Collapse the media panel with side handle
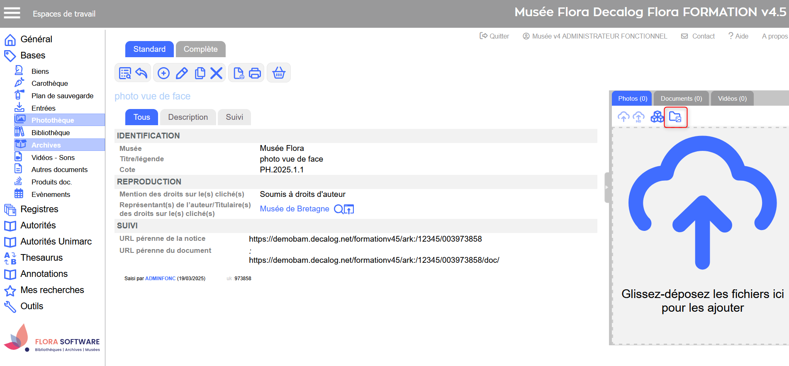The width and height of the screenshot is (789, 366). pos(606,187)
